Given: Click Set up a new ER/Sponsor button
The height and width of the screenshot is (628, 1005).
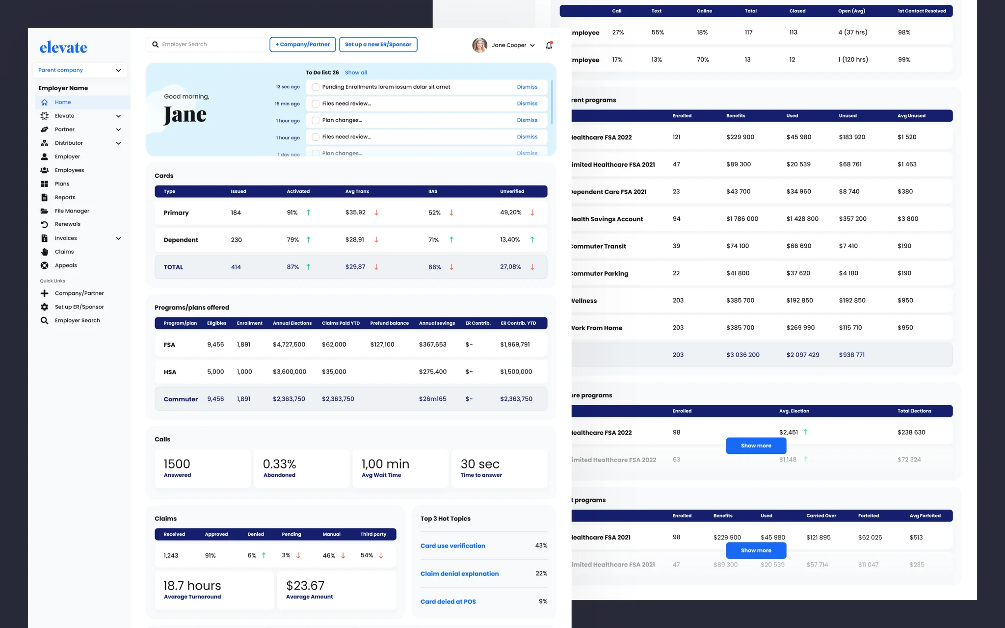Looking at the screenshot, I should click(378, 44).
